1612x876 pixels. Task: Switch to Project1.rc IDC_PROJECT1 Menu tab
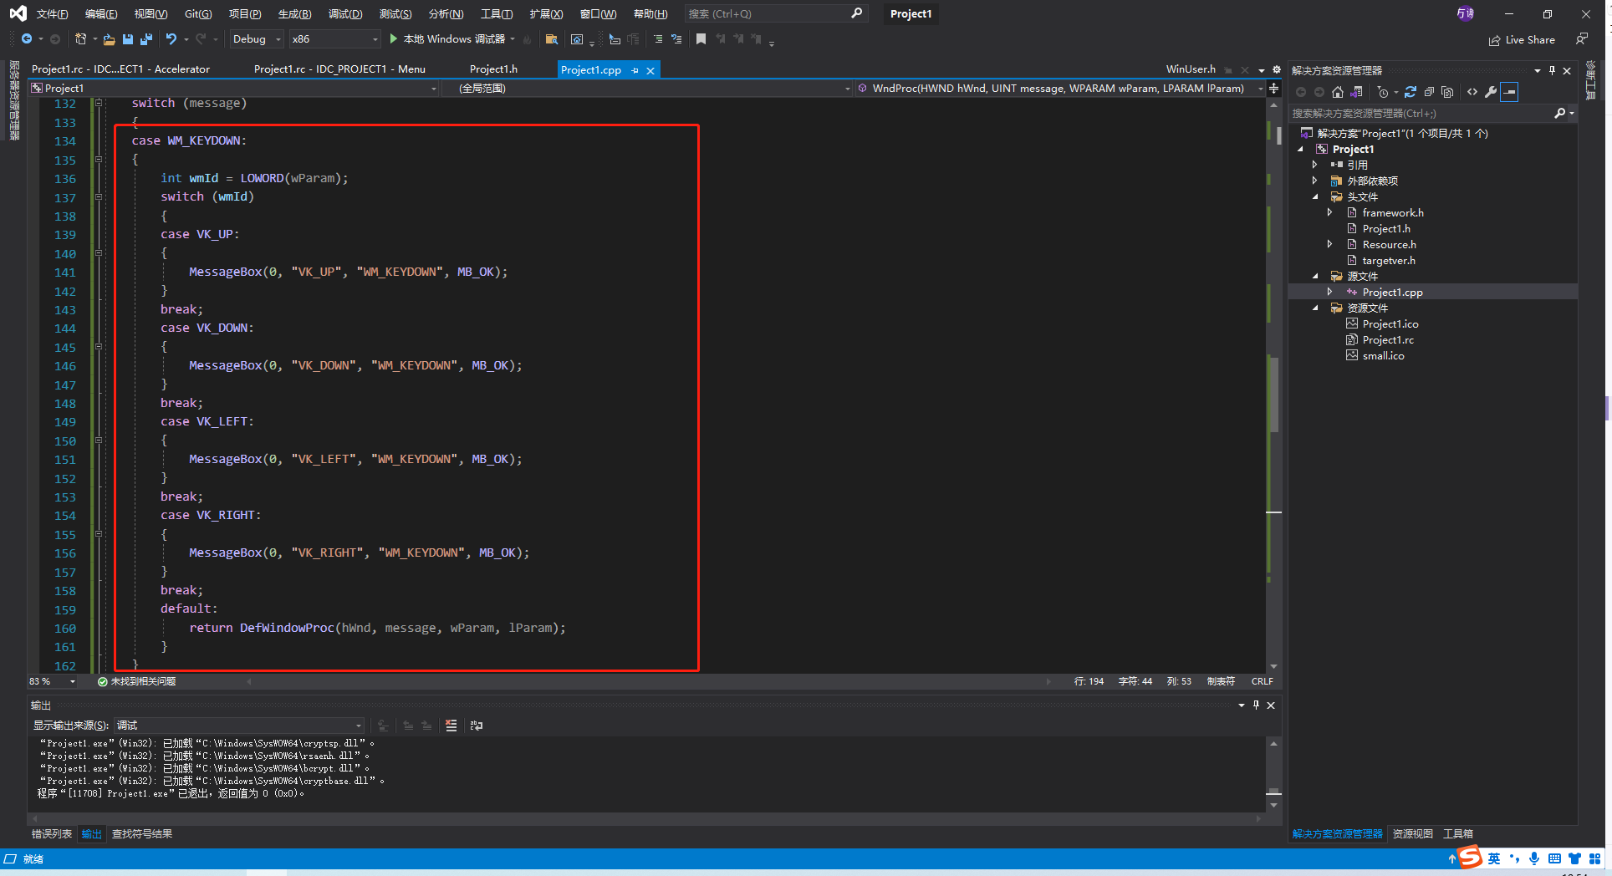pos(339,69)
